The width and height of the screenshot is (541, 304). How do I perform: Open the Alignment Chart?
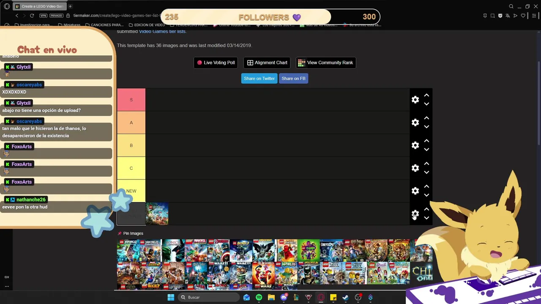[267, 62]
